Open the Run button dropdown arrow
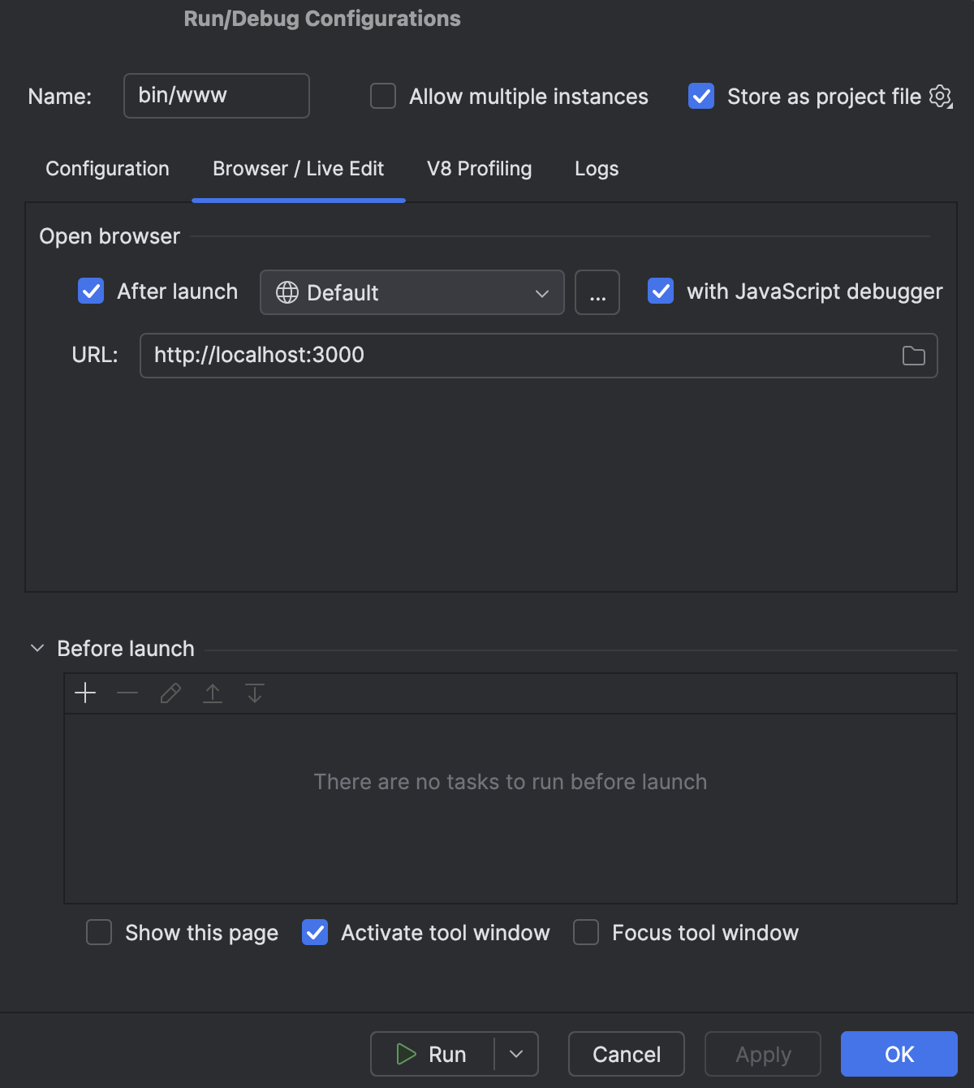974x1088 pixels. [x=516, y=1054]
